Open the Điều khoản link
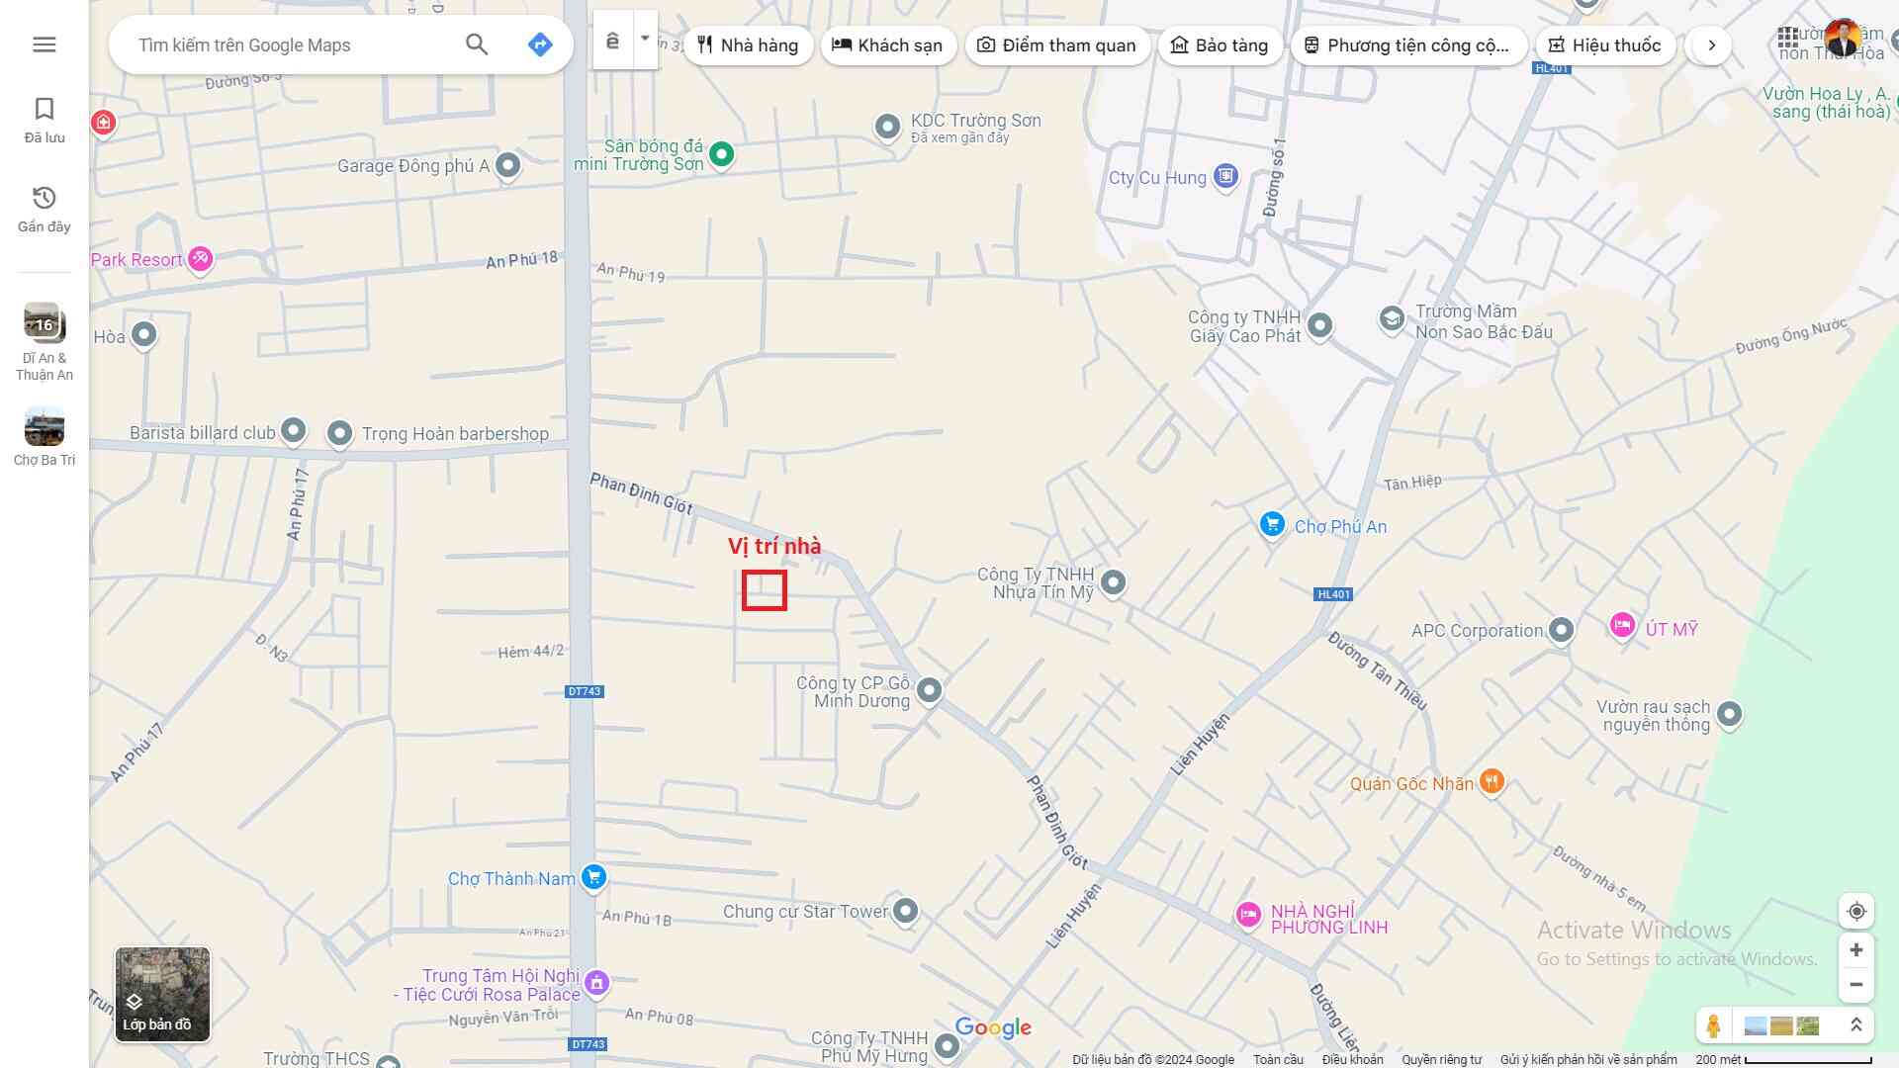 point(1352,1059)
